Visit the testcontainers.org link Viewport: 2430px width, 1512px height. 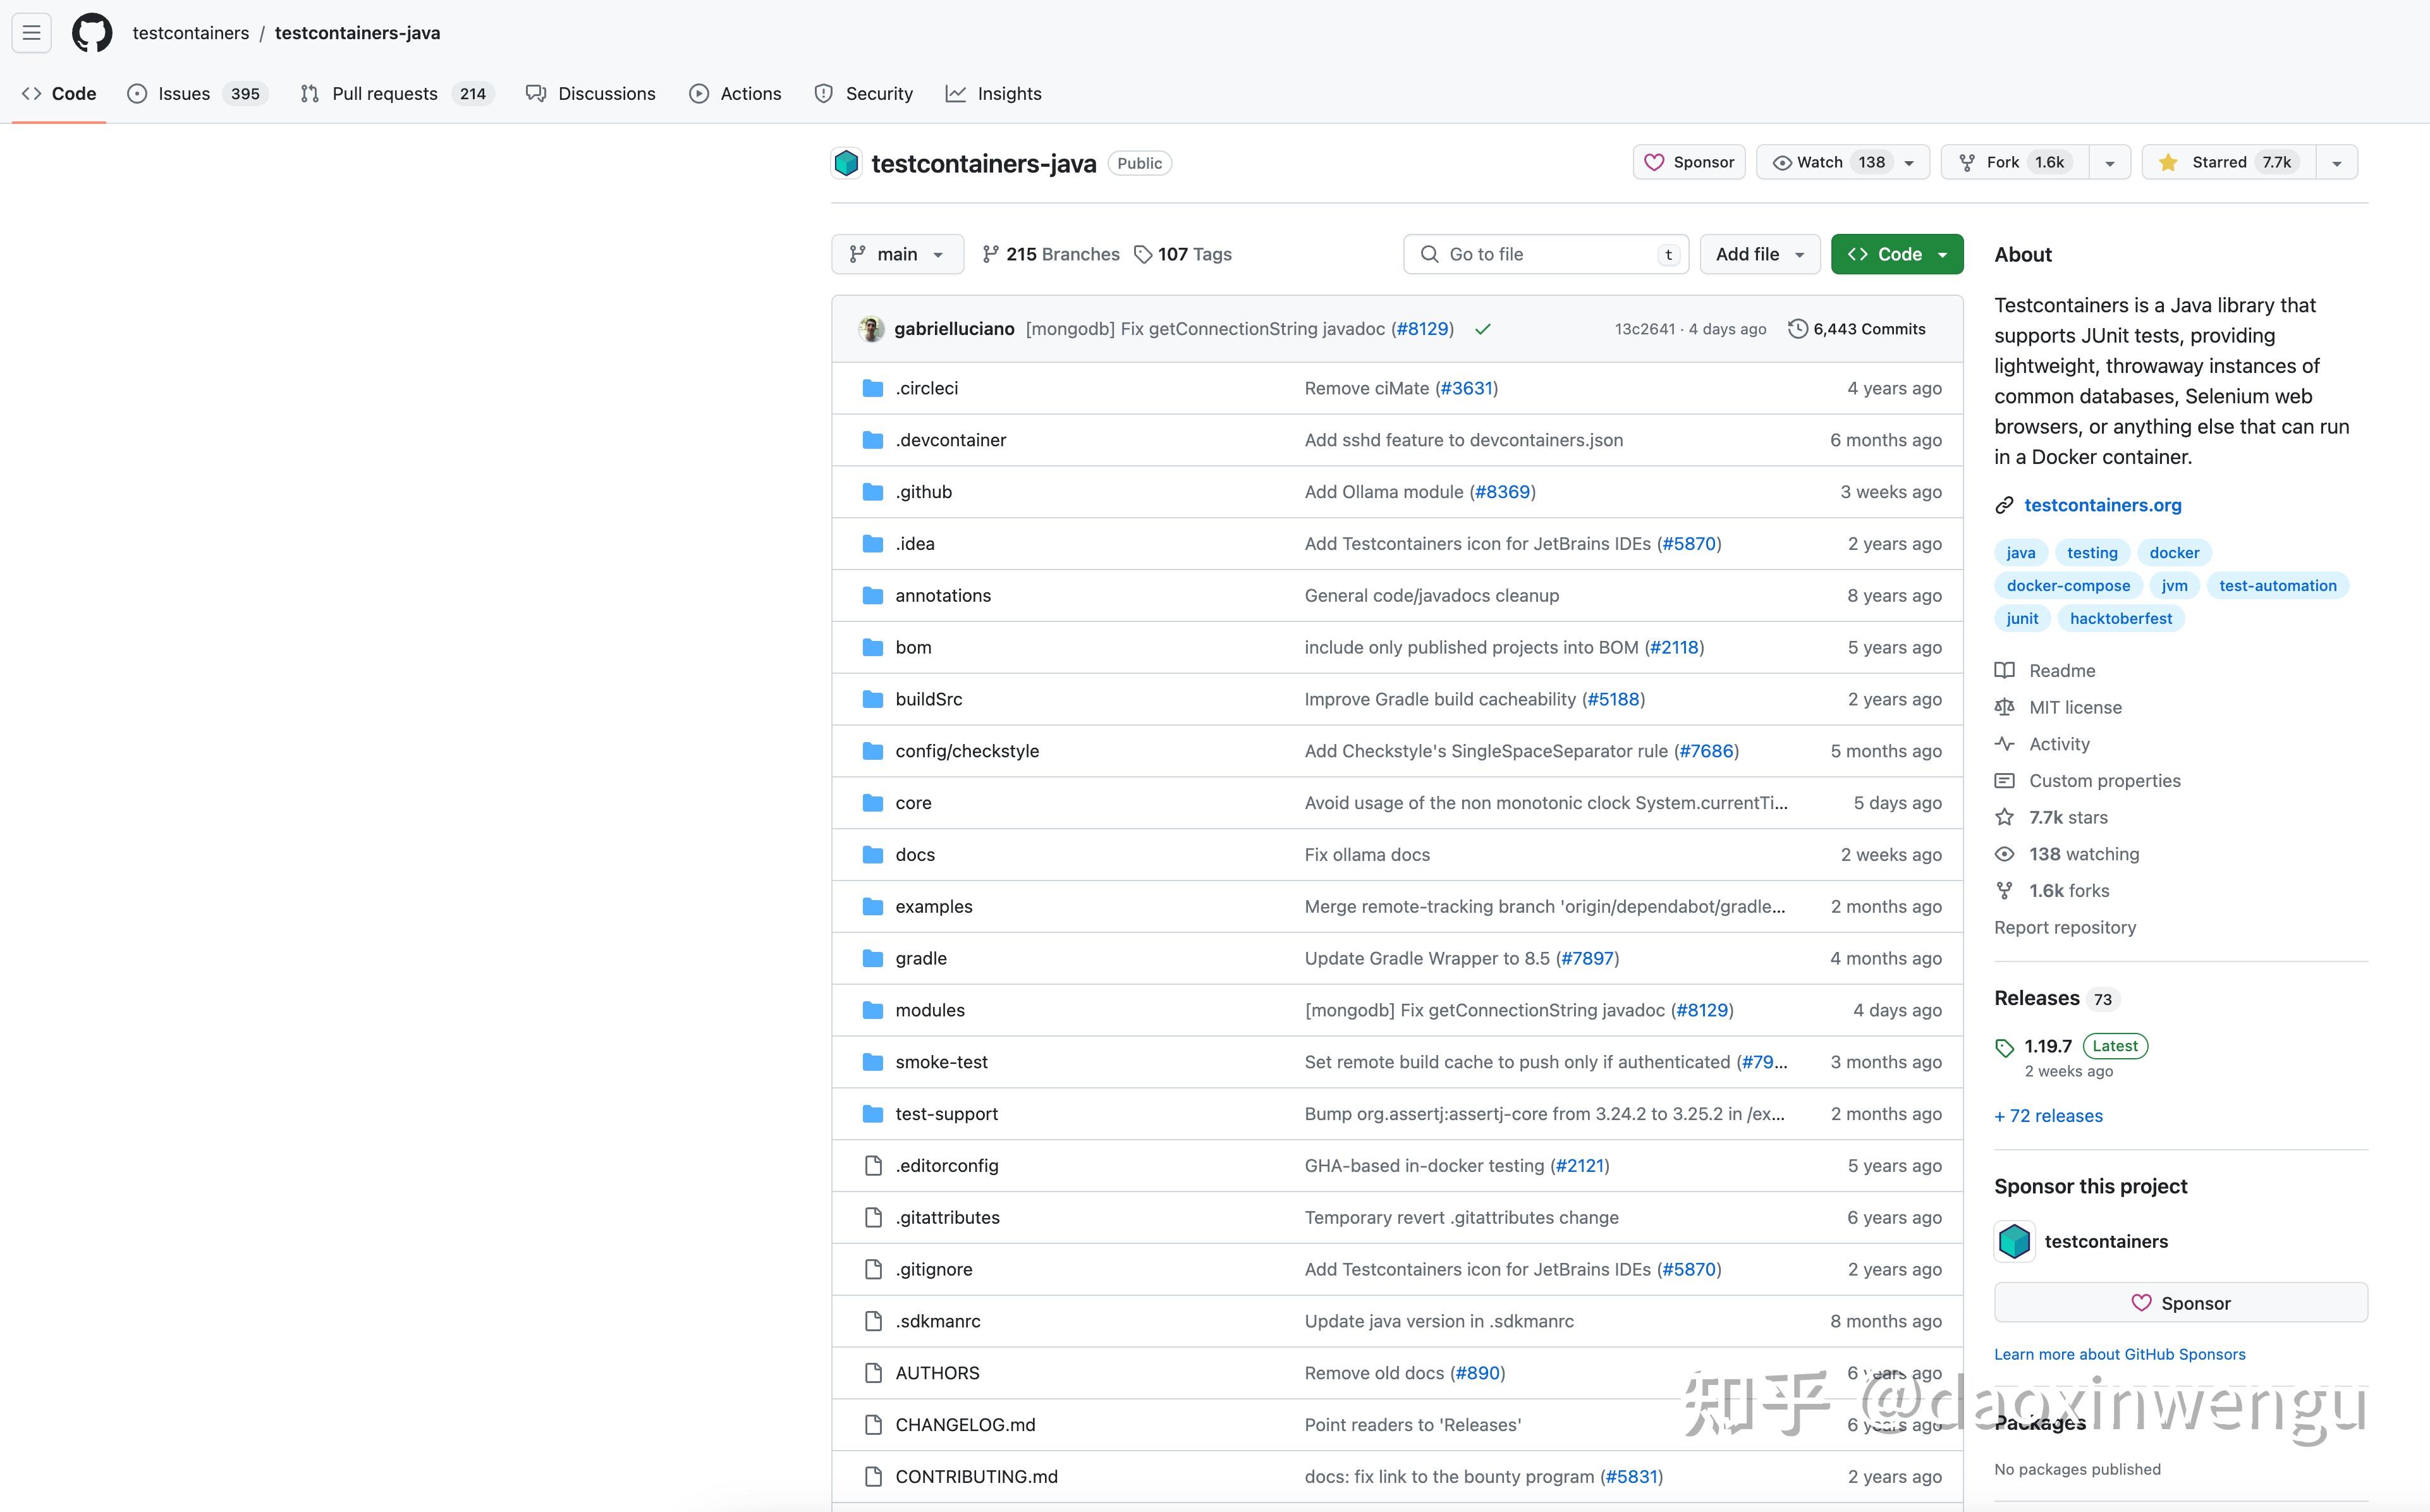pyautogui.click(x=2102, y=505)
